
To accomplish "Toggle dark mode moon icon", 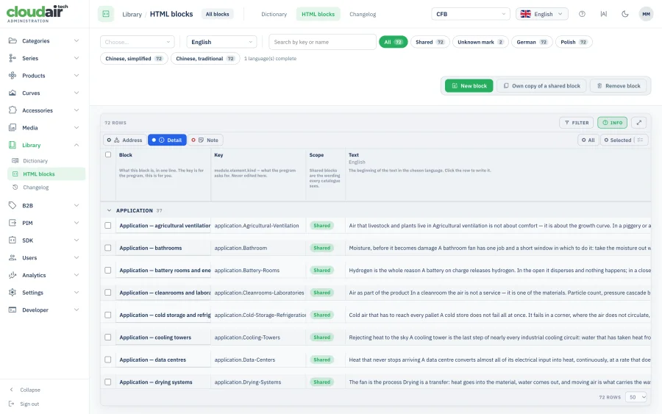I will 625,14.
